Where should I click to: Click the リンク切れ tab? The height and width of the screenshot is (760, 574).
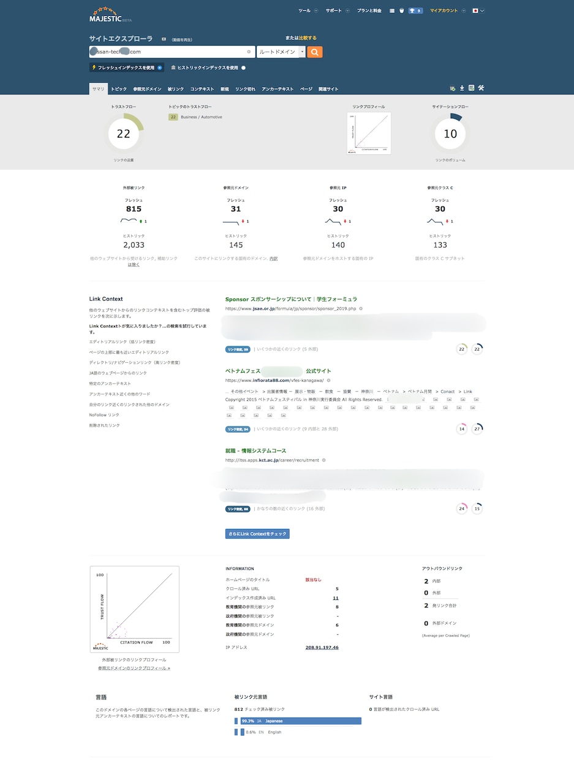click(245, 89)
